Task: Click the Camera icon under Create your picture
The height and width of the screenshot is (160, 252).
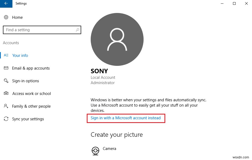Action: pyautogui.click(x=95, y=151)
